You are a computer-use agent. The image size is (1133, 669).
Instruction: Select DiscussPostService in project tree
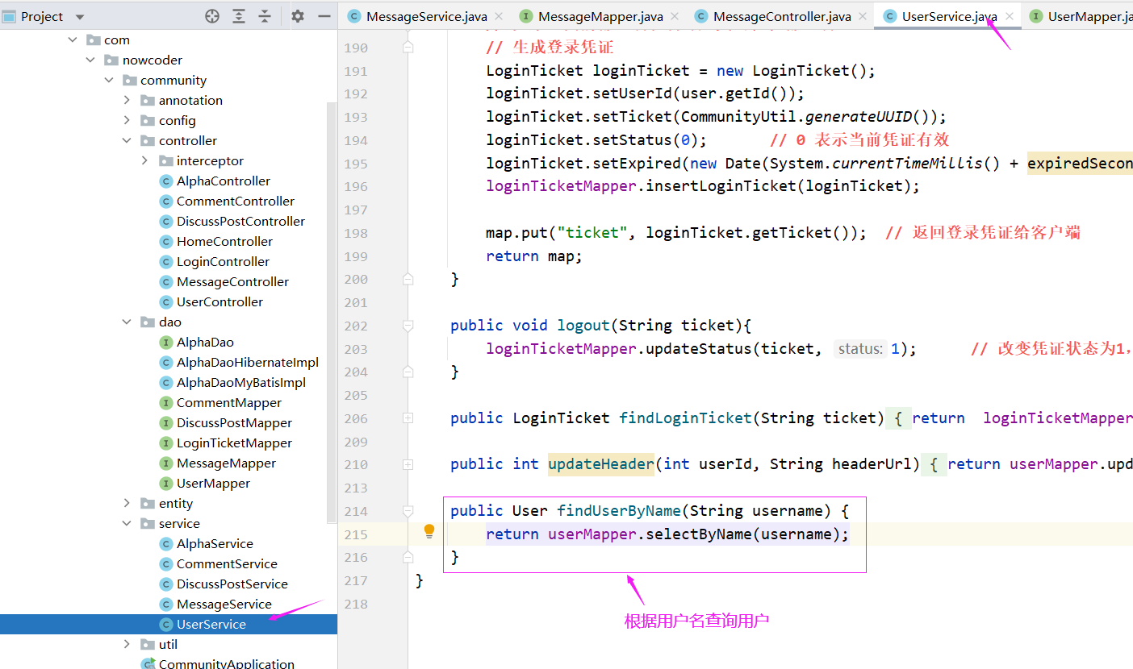pos(232,584)
